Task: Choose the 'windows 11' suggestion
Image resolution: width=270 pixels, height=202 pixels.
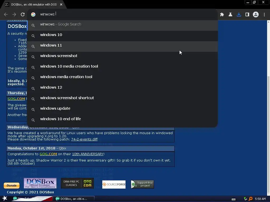Action: click(x=123, y=46)
